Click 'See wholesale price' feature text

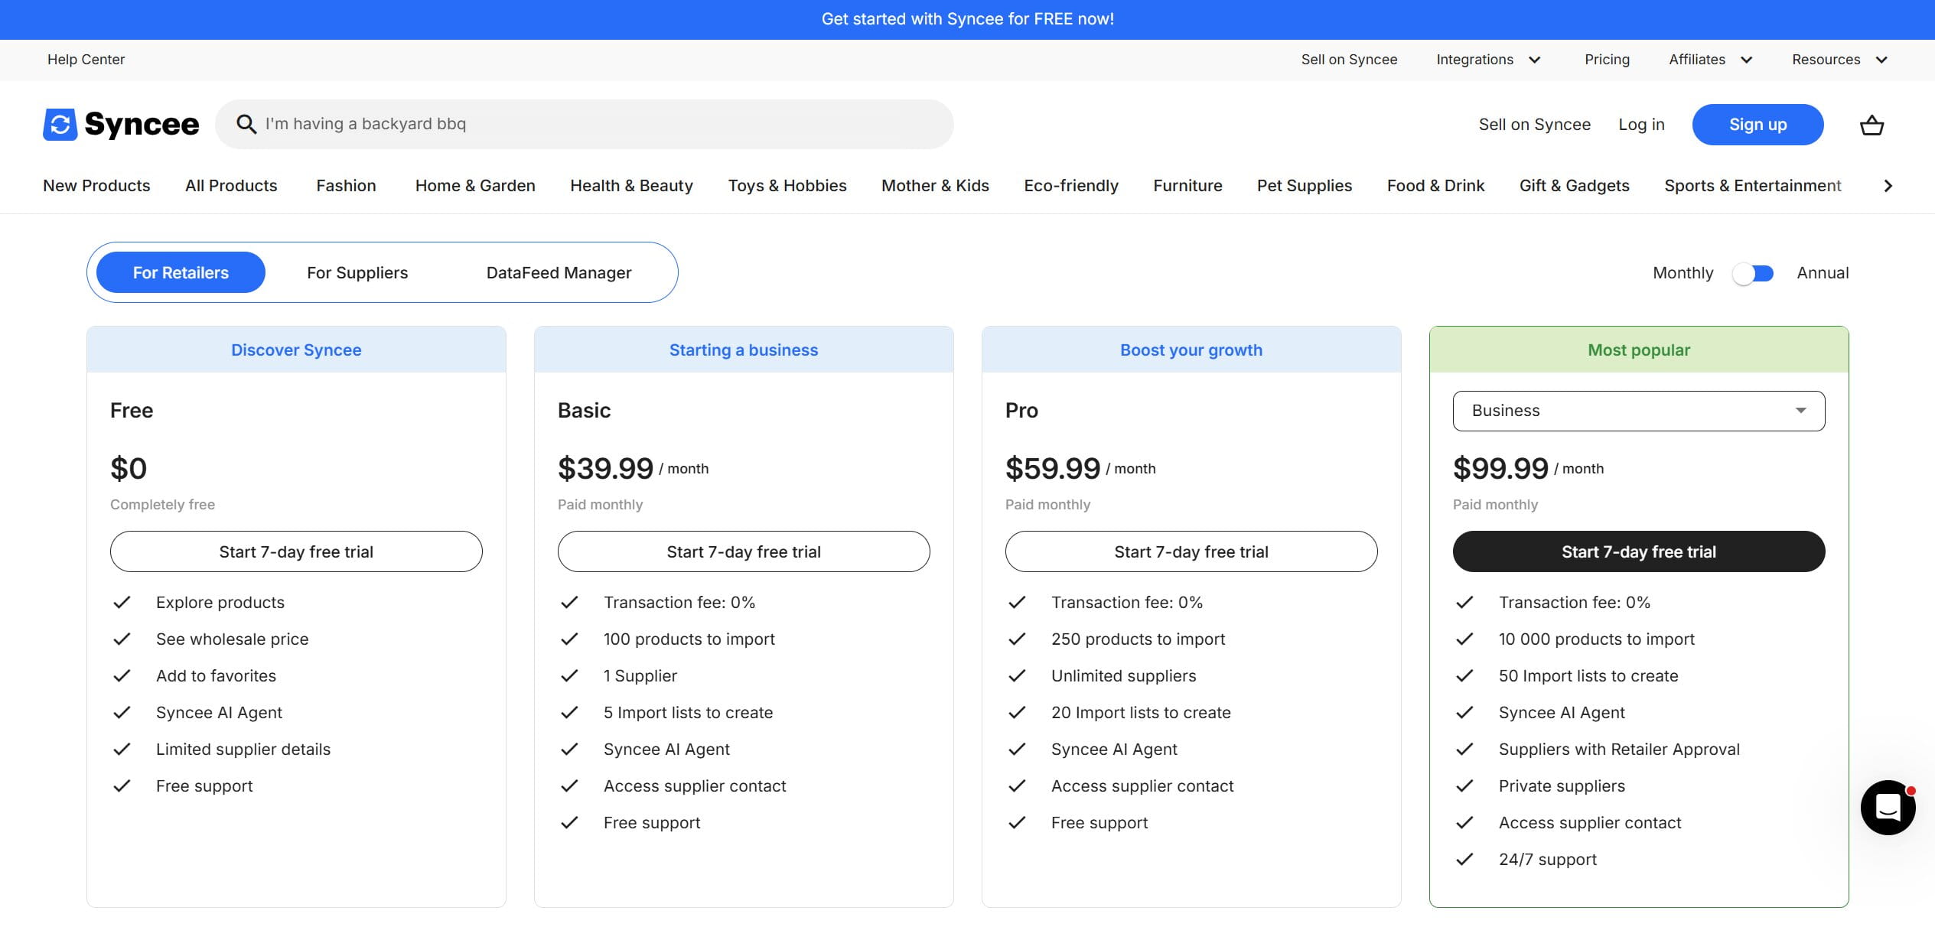[x=233, y=639]
